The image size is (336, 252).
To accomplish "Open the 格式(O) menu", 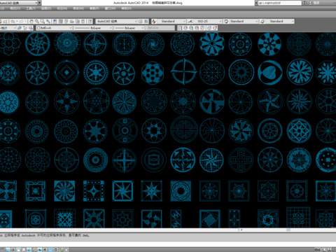I will tap(15, 8).
